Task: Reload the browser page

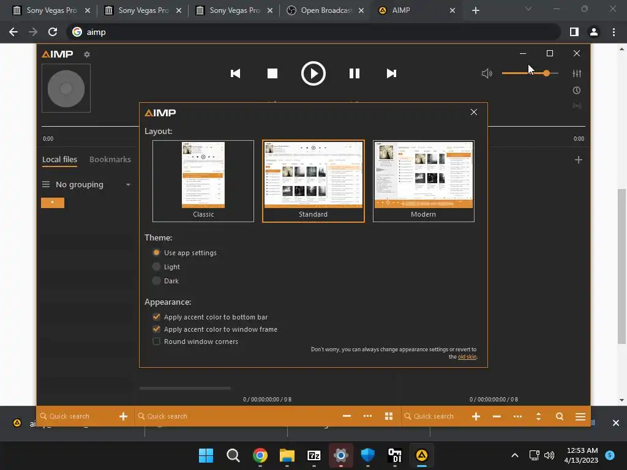Action: pos(53,32)
